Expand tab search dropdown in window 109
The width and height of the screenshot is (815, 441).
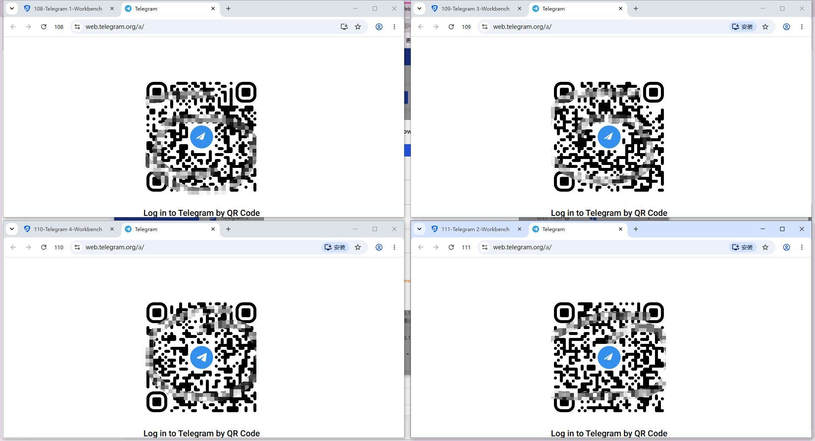click(419, 8)
